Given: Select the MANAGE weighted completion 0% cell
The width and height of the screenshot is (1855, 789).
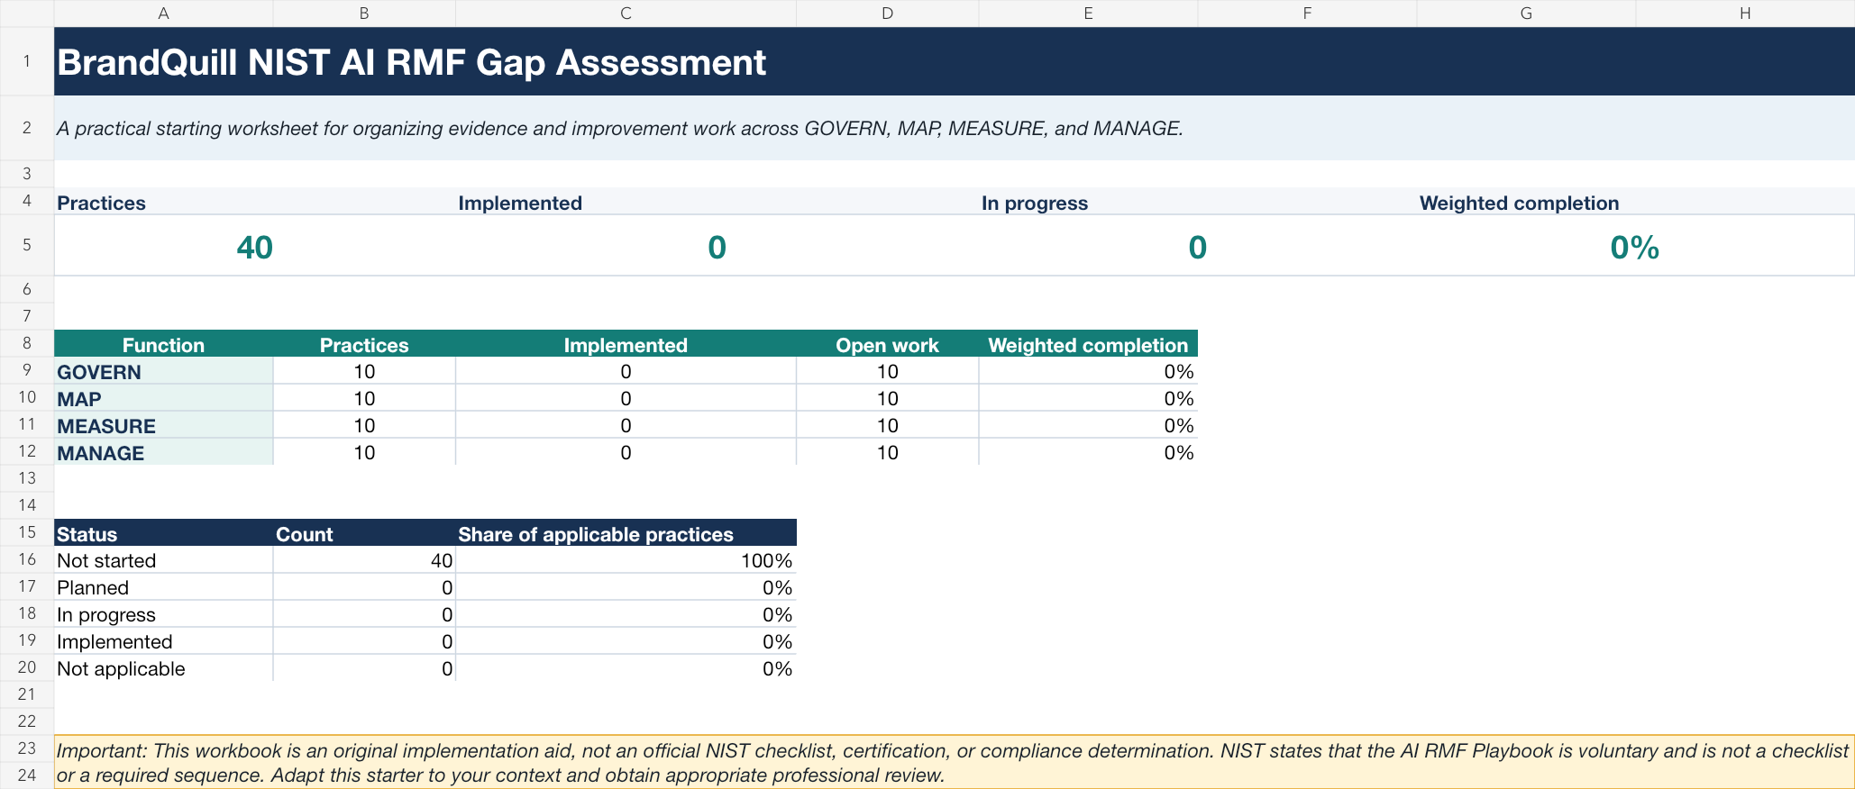Looking at the screenshot, I should pyautogui.click(x=1088, y=452).
